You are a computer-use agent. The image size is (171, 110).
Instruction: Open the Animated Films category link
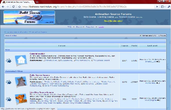click(14, 71)
